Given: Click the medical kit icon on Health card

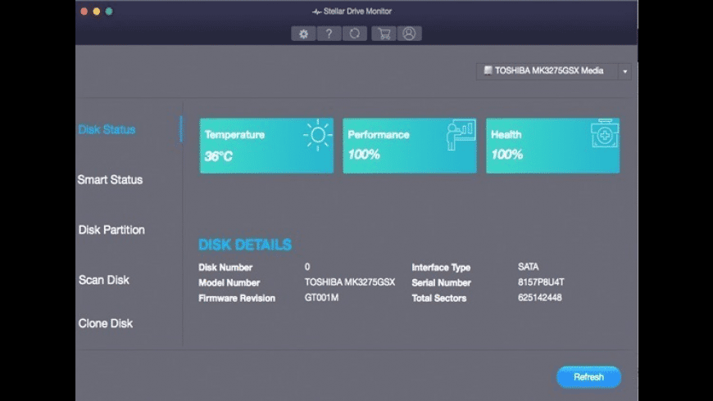Looking at the screenshot, I should point(604,133).
